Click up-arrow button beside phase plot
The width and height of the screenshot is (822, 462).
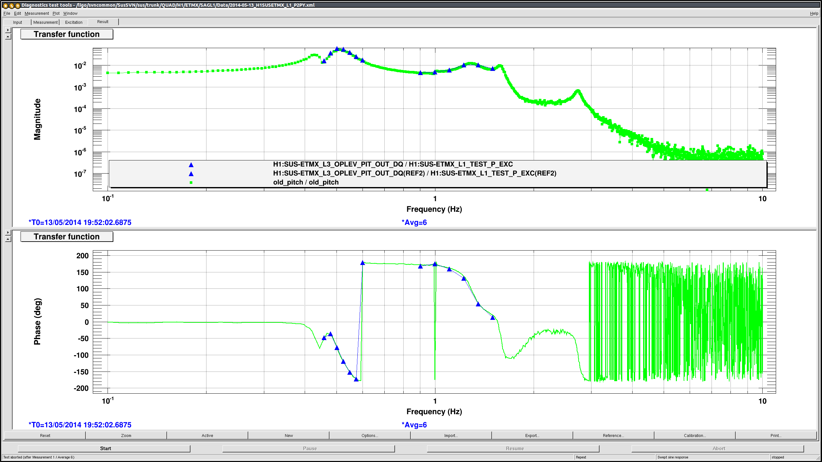point(8,239)
